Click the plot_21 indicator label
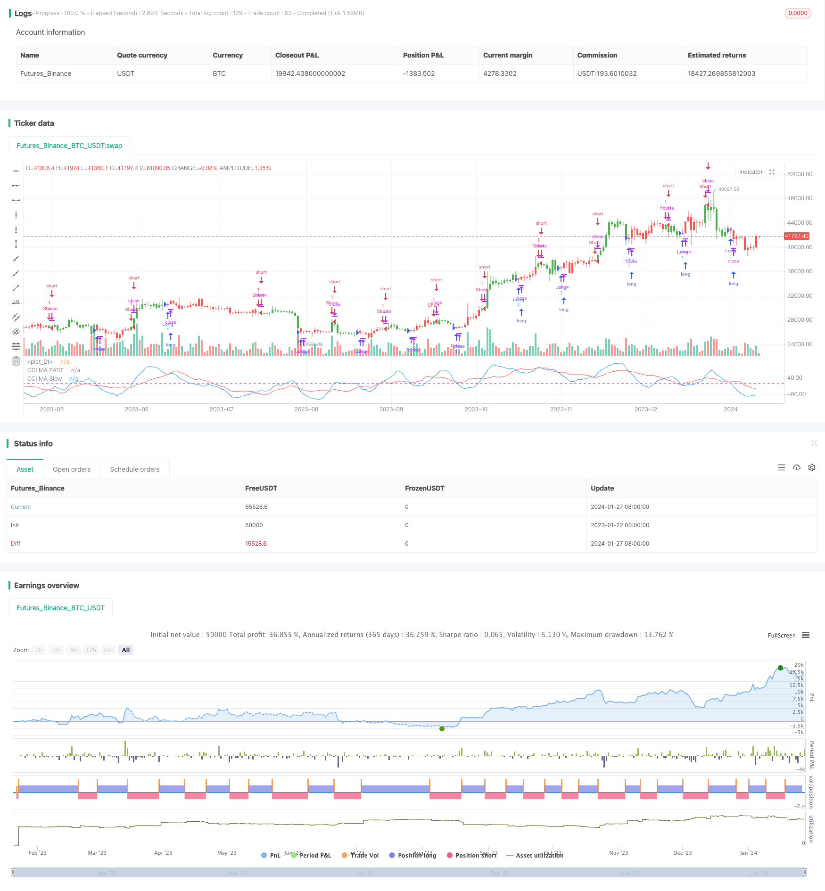 40,362
